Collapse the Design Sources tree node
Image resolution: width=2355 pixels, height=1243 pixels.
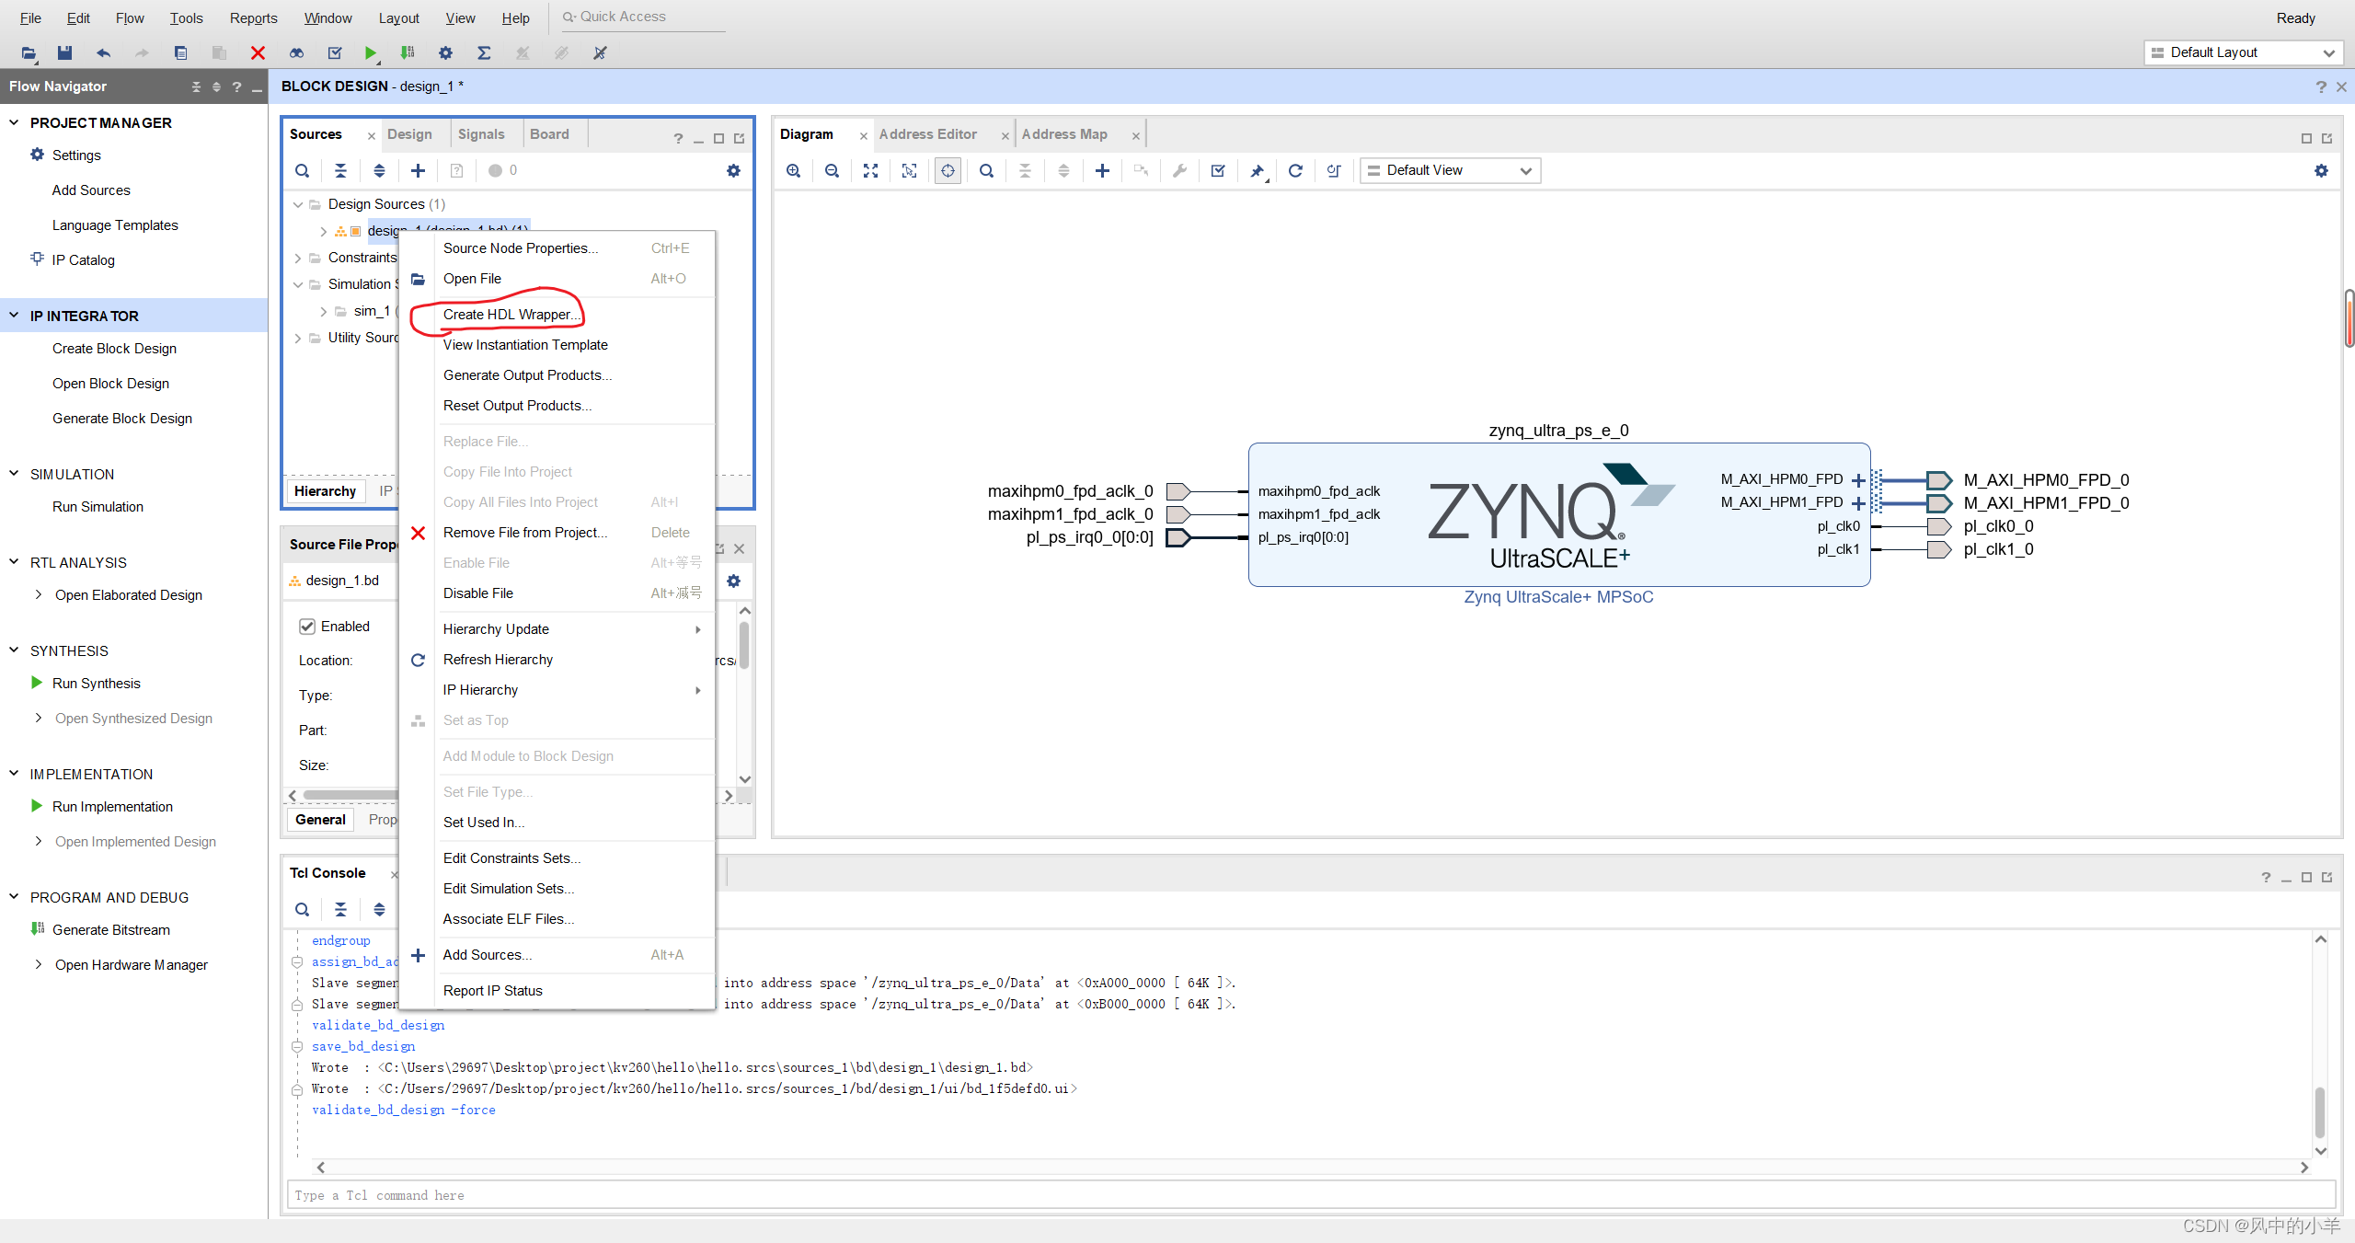298,204
